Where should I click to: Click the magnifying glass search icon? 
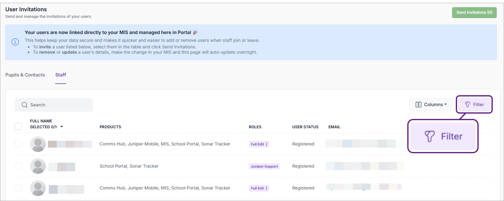tap(24, 105)
